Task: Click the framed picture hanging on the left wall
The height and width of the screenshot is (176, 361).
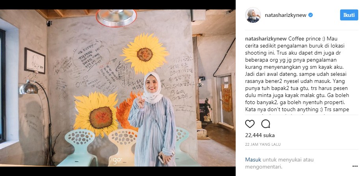Action: 35,61
